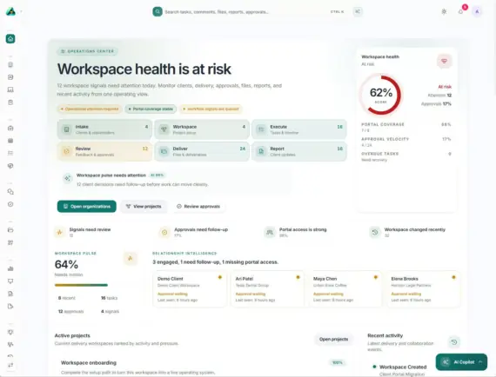Select the Review stage card
496x377 pixels.
tap(104, 151)
